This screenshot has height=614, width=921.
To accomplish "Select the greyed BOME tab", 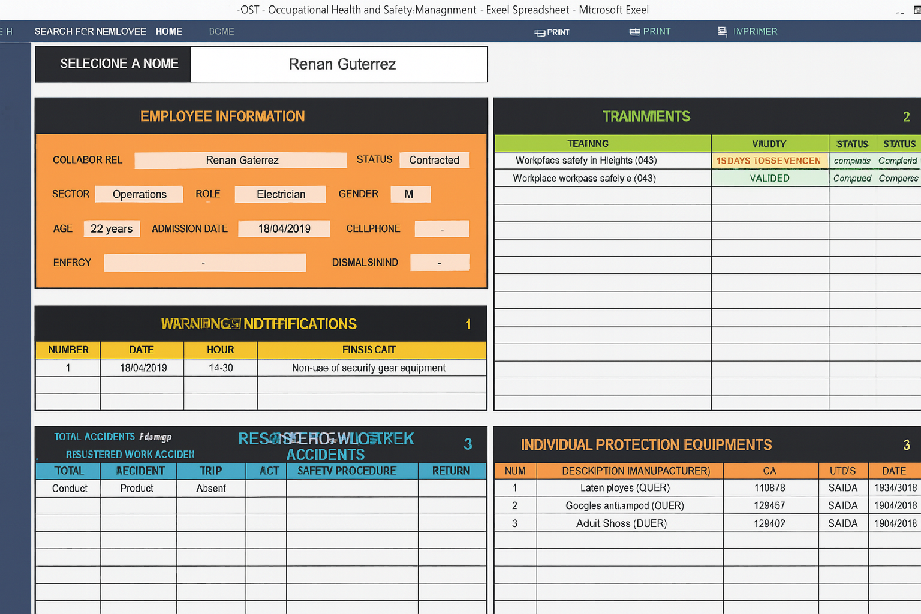I will [221, 31].
